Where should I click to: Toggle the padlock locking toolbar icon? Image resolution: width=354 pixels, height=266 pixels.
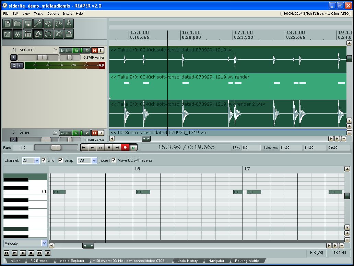click(x=69, y=34)
